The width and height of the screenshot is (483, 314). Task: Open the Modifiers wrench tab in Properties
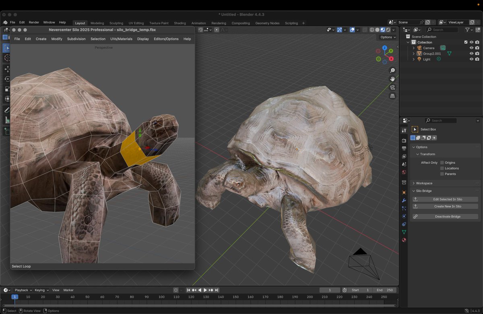click(404, 200)
